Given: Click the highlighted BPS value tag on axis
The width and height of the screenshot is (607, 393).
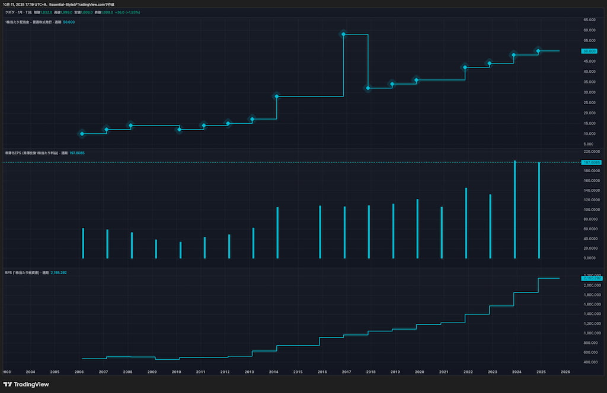Looking at the screenshot, I should click(x=591, y=278).
